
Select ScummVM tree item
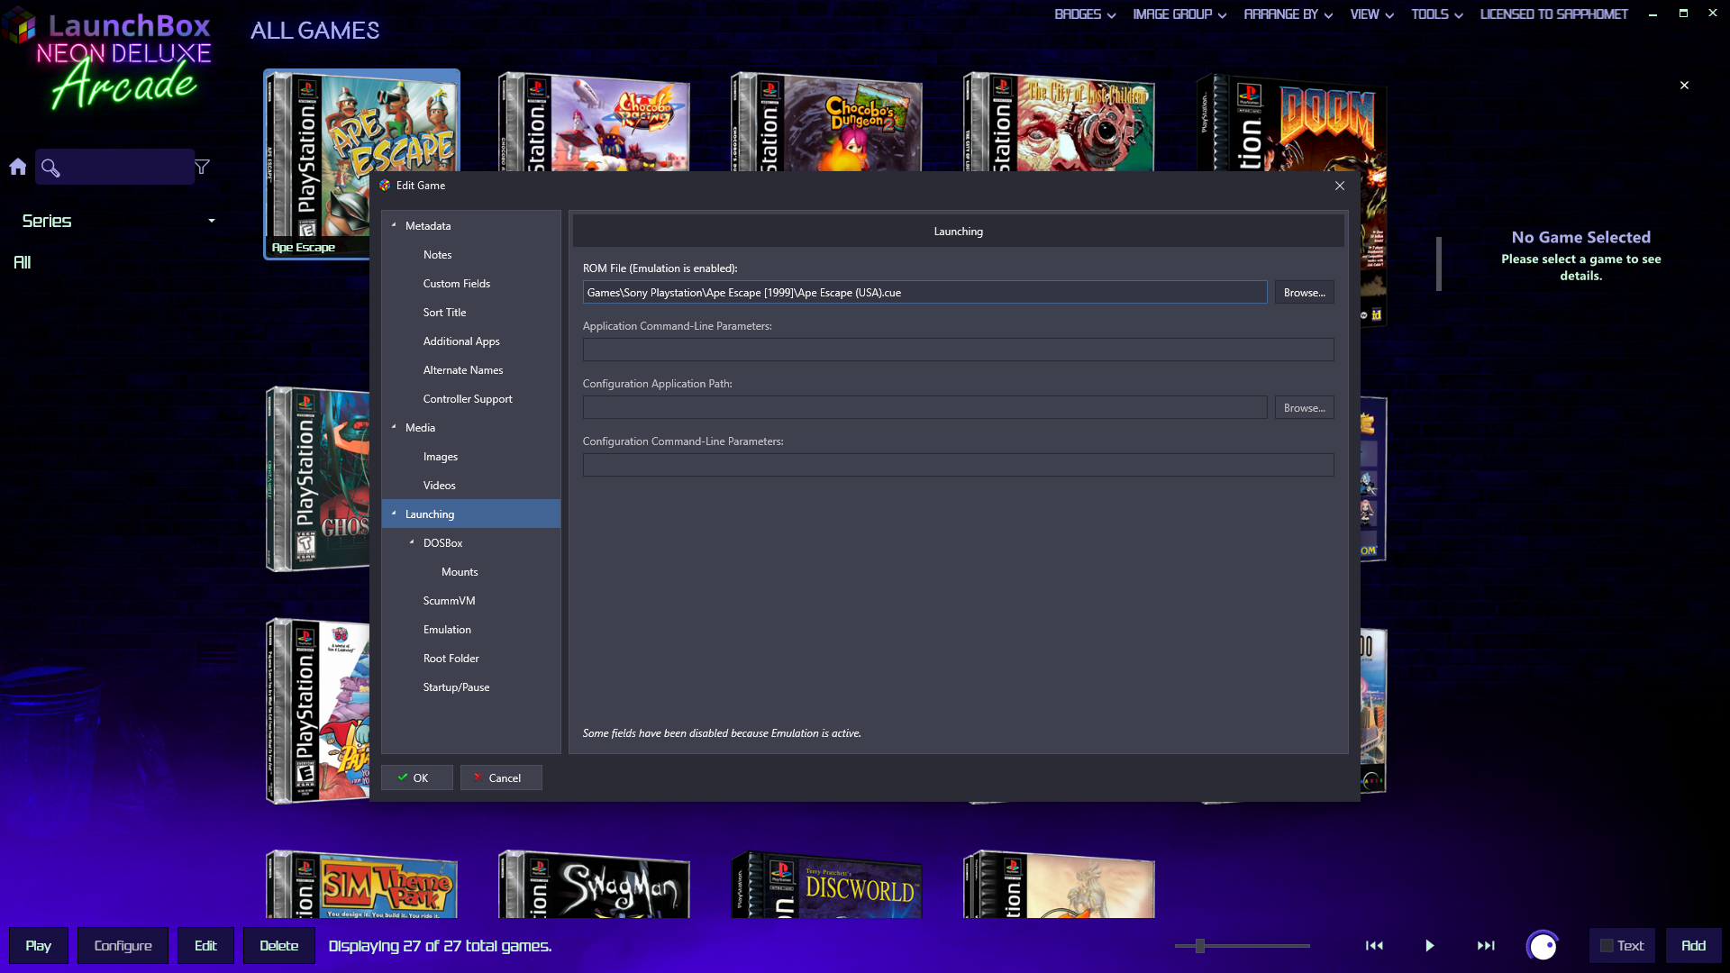coord(449,601)
